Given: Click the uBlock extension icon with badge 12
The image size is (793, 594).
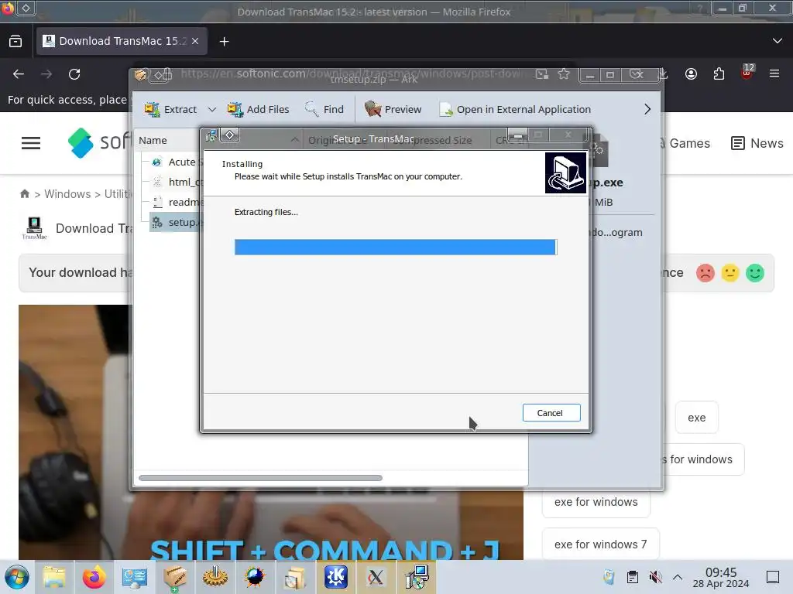Looking at the screenshot, I should (x=747, y=72).
